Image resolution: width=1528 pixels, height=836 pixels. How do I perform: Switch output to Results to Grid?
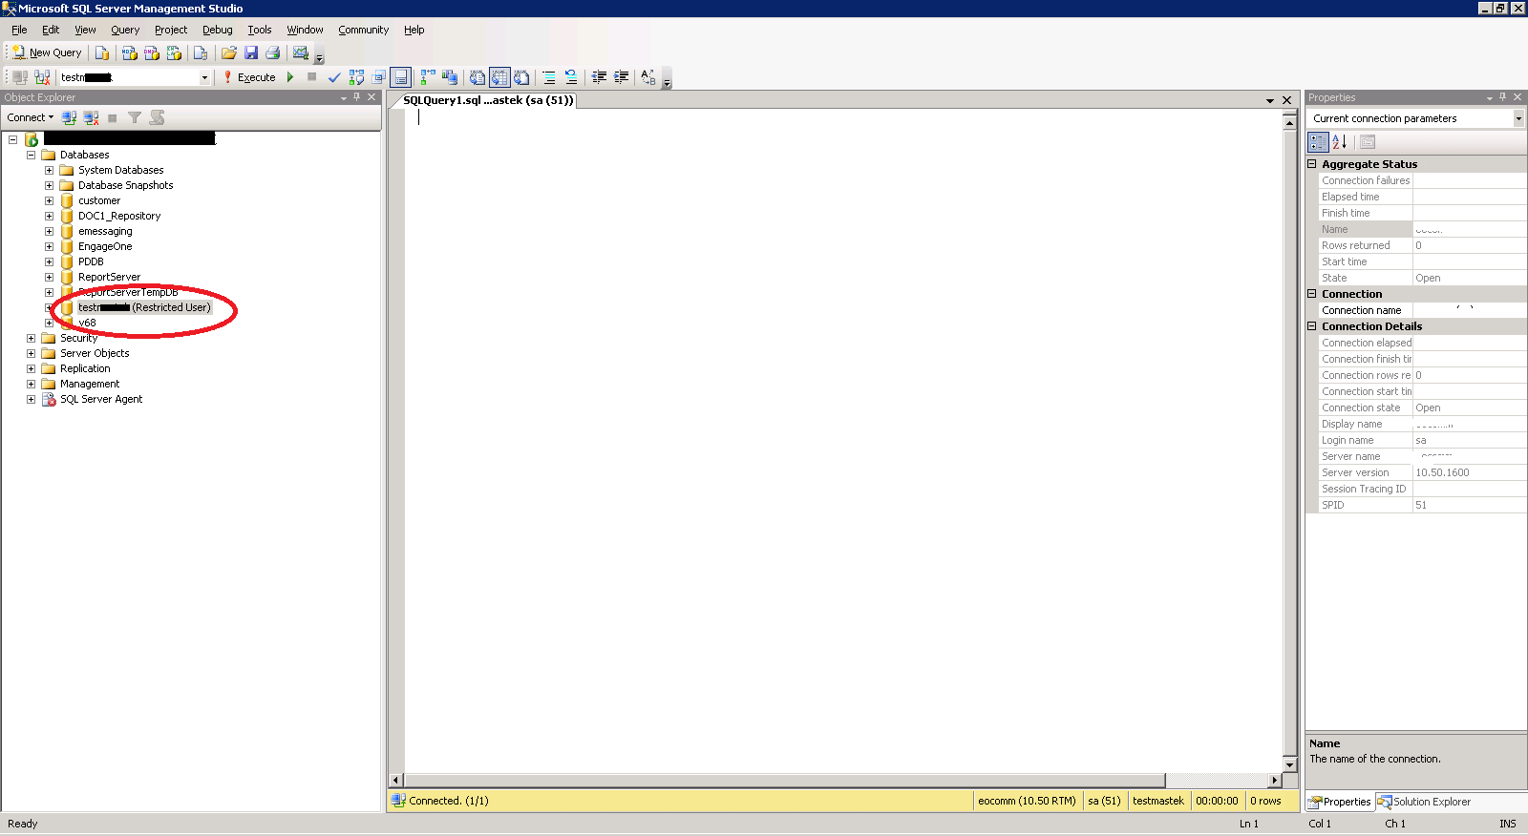pyautogui.click(x=499, y=77)
